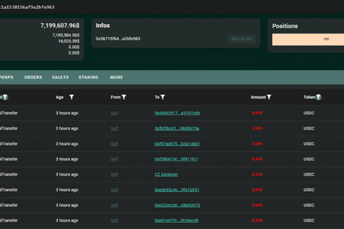This screenshot has height=229, width=344.
Task: Select the VAULTS tab
Action: (x=60, y=77)
